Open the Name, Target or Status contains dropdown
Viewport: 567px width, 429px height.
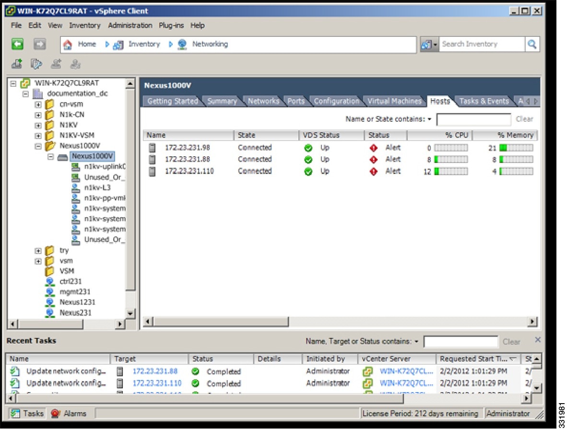click(x=416, y=342)
